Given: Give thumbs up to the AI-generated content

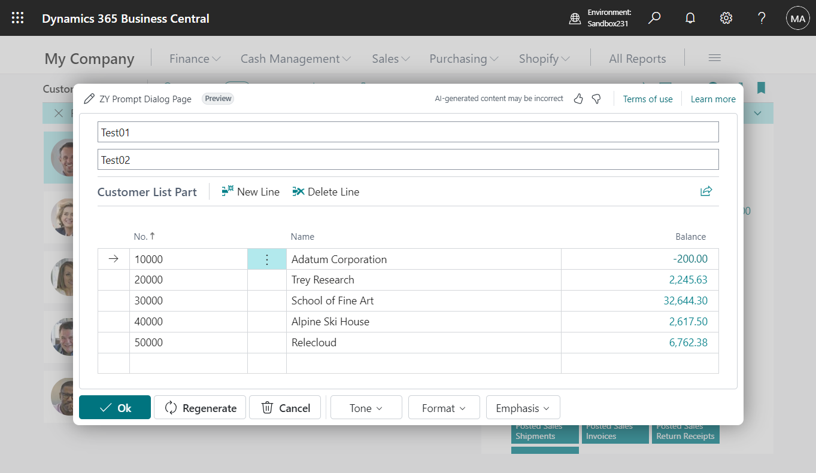Looking at the screenshot, I should tap(578, 98).
